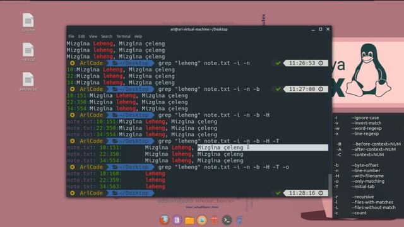Image resolution: width=404 pixels, height=227 pixels.
Task: Click the 11:28:16 timestamp in the prompt
Action: pyautogui.click(x=302, y=193)
